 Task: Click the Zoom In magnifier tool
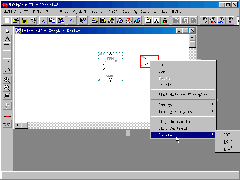[7, 80]
